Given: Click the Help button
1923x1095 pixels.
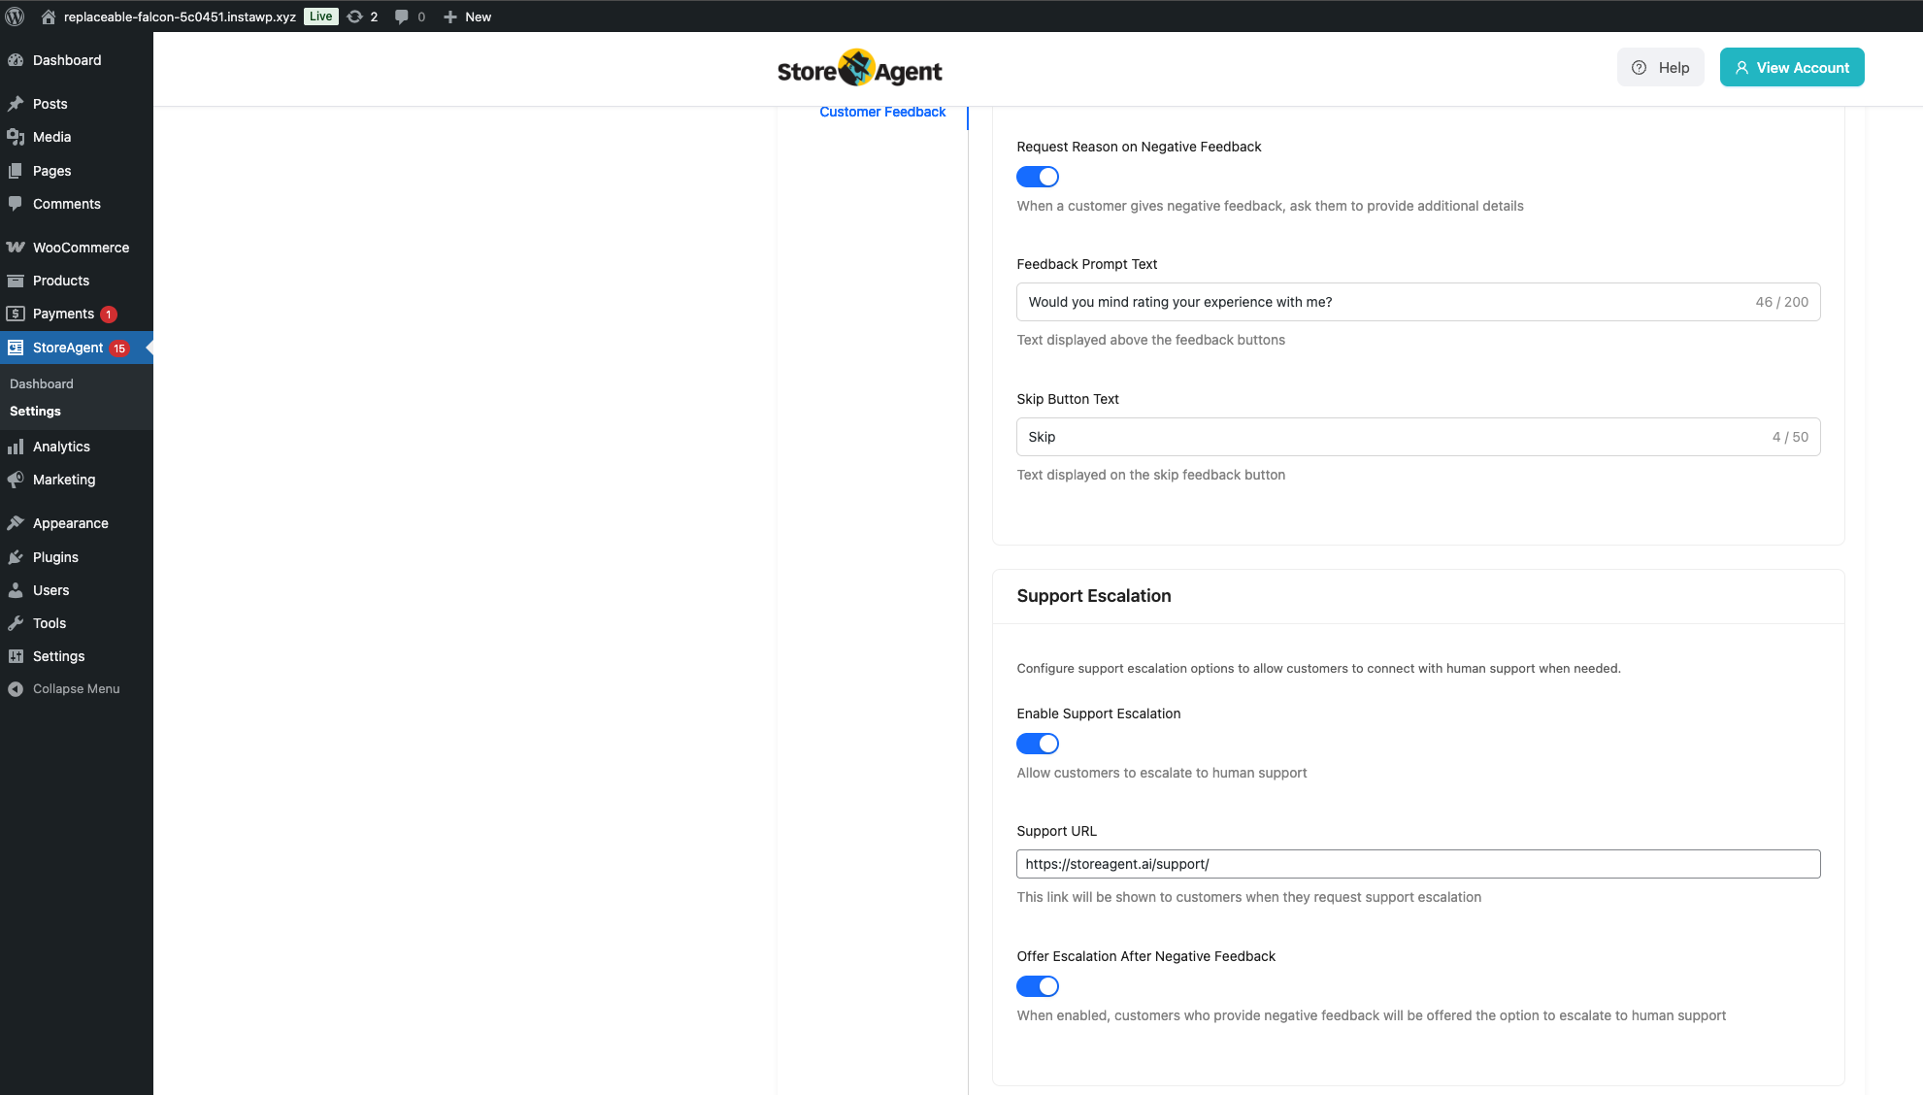Looking at the screenshot, I should click(x=1660, y=68).
